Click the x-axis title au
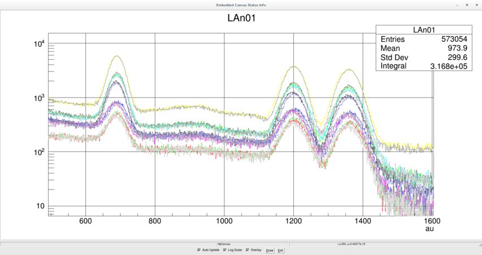This screenshot has height=255, width=482. [430, 229]
